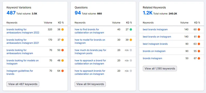Click the orange KD dot next to 64
This screenshot has height=93, width=206.
(63, 71)
